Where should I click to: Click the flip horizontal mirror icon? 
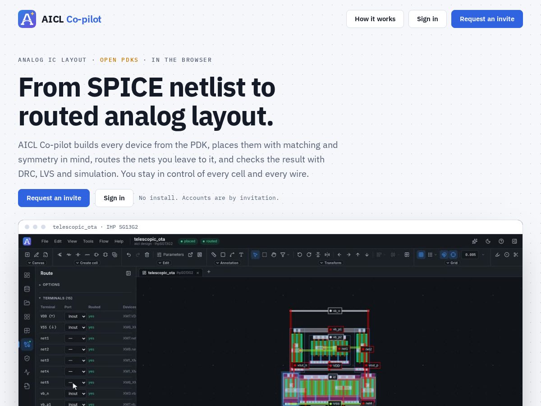point(327,254)
